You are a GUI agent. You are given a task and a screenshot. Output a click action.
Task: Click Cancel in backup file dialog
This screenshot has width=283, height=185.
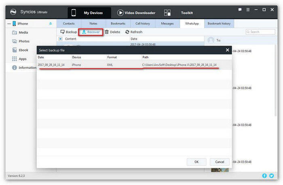220,162
